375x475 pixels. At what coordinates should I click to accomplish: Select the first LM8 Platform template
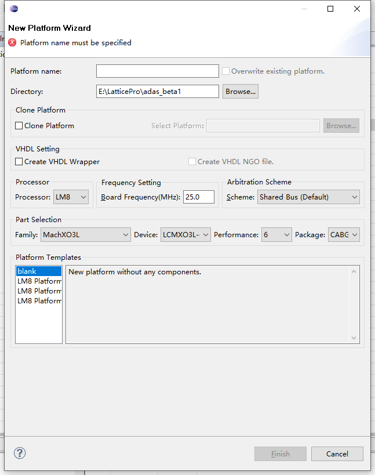[39, 281]
